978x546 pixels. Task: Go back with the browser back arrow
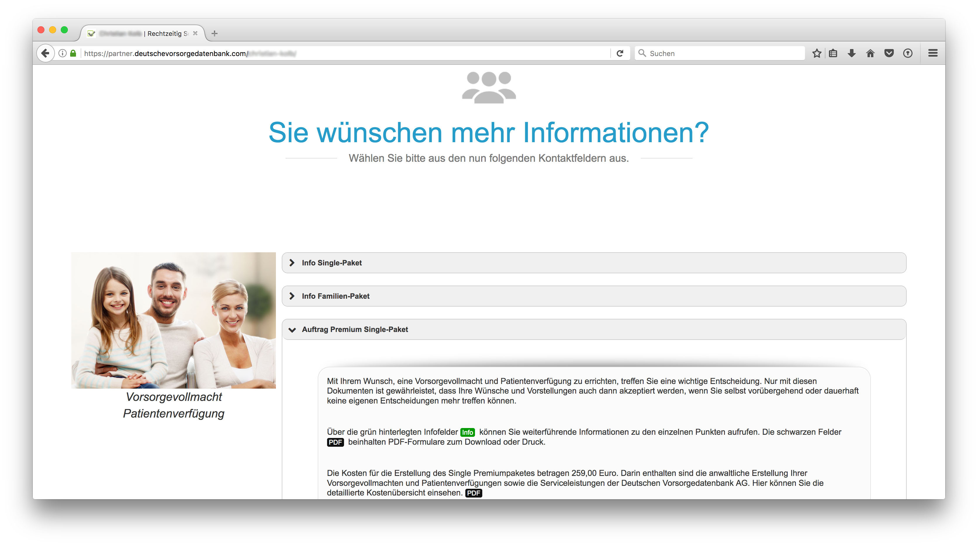point(45,53)
